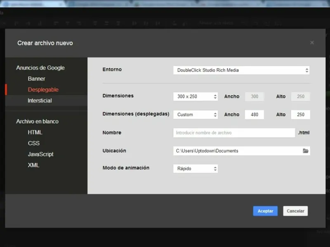The width and height of the screenshot is (330, 247).
Task: Click the Anuncios de Google heading
Action: [x=40, y=68]
